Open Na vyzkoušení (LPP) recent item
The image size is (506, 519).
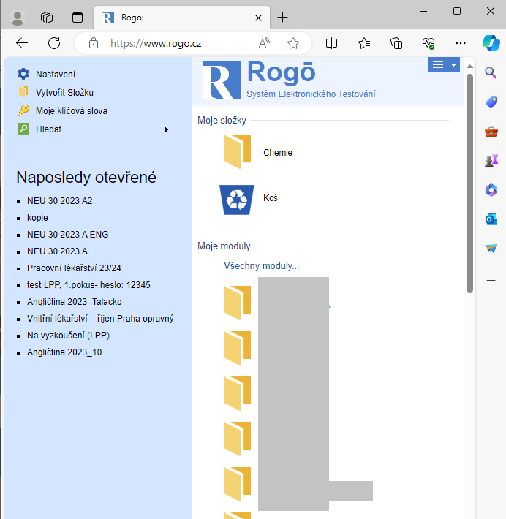tap(68, 336)
